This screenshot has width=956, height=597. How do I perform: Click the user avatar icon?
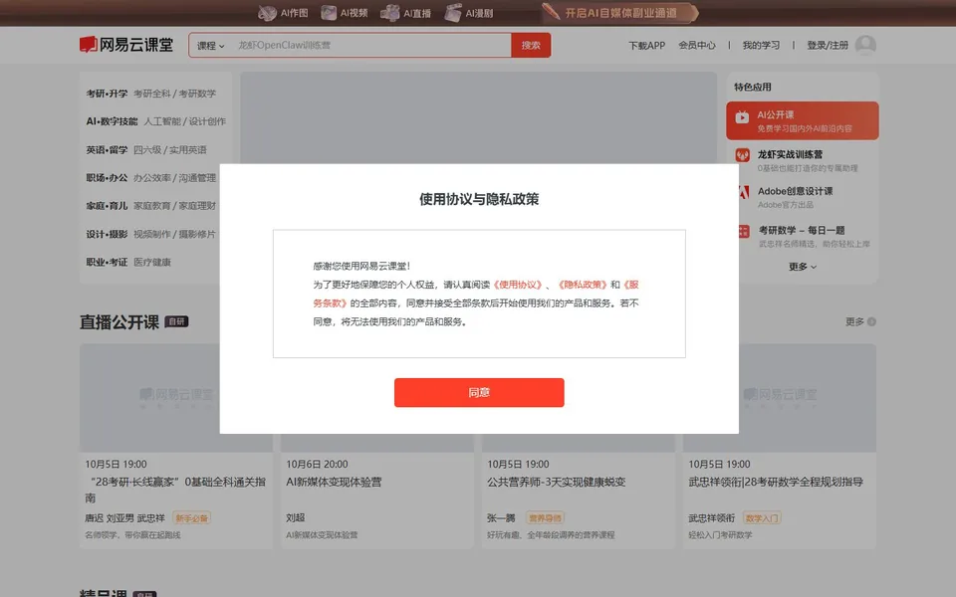pyautogui.click(x=865, y=45)
